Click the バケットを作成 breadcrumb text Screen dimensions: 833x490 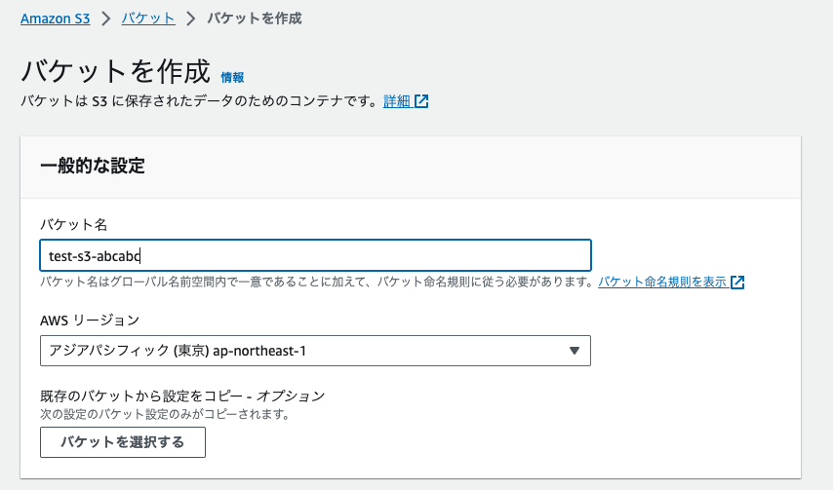pyautogui.click(x=255, y=19)
